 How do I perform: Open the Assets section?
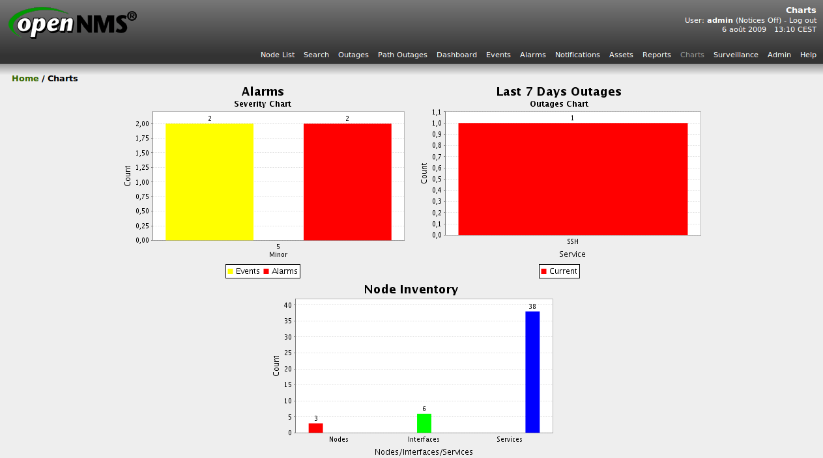(621, 55)
